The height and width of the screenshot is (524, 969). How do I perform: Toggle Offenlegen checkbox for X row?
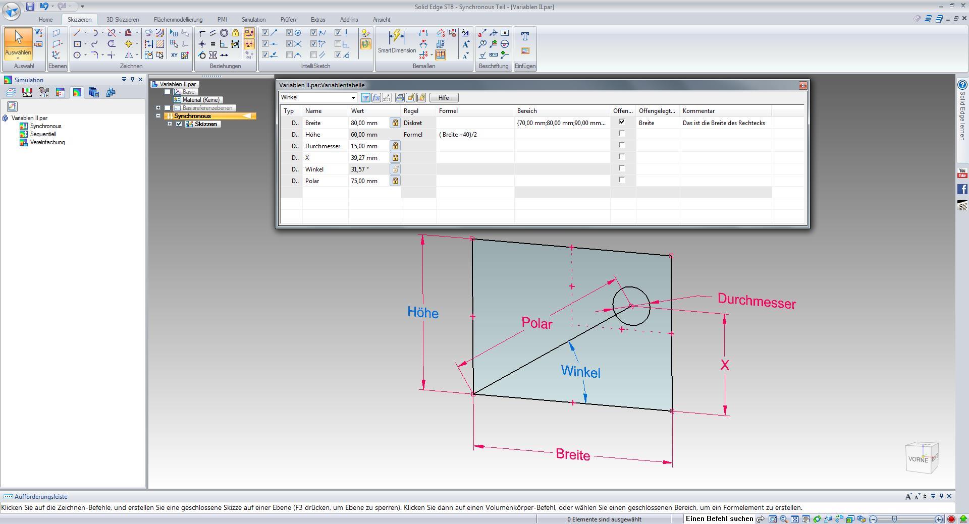(x=622, y=157)
